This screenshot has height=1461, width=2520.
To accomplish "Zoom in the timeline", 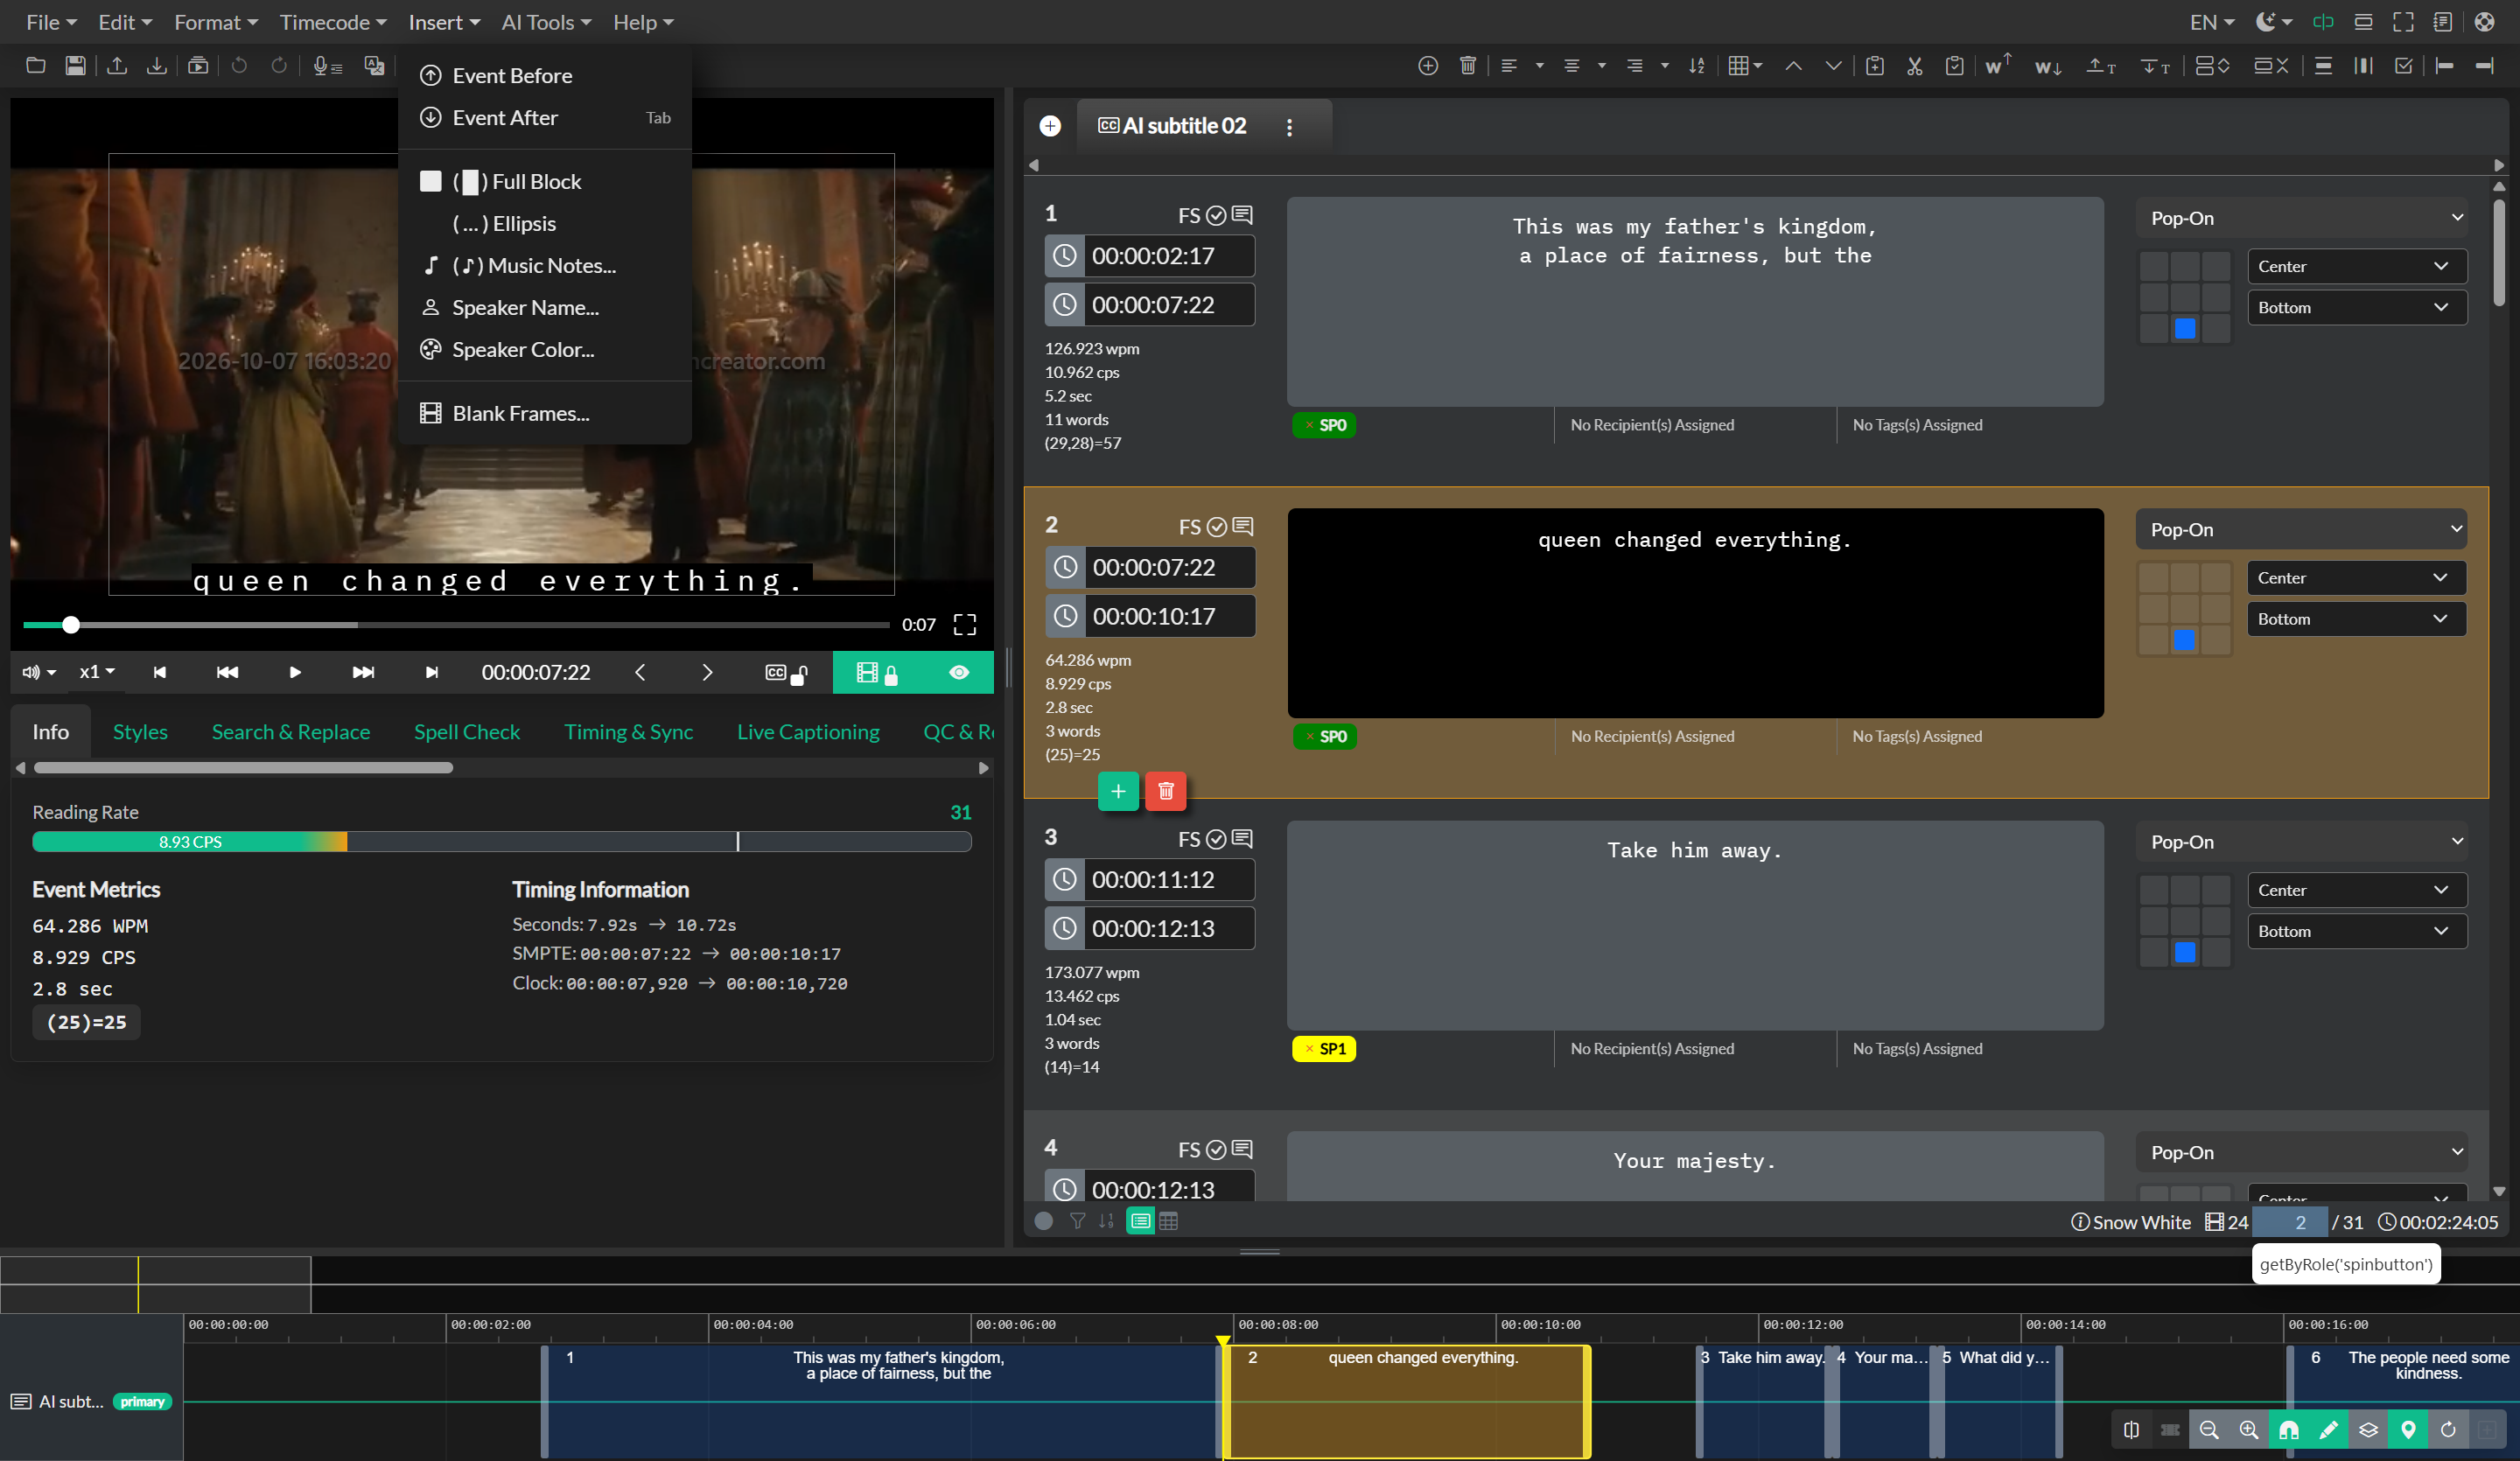I will 2248,1429.
